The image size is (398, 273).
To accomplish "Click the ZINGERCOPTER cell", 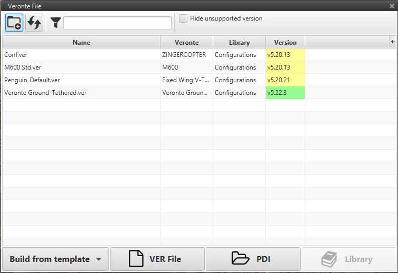I will (186, 55).
